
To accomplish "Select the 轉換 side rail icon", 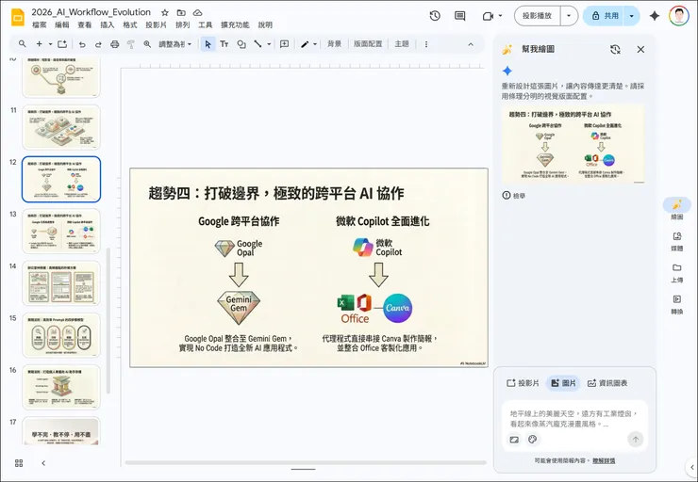I will click(x=677, y=299).
